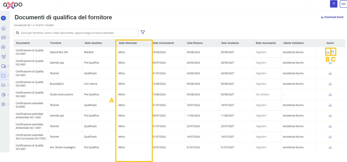The image size is (347, 162).
Task: Focus the supplier document search field
Action: [76, 33]
